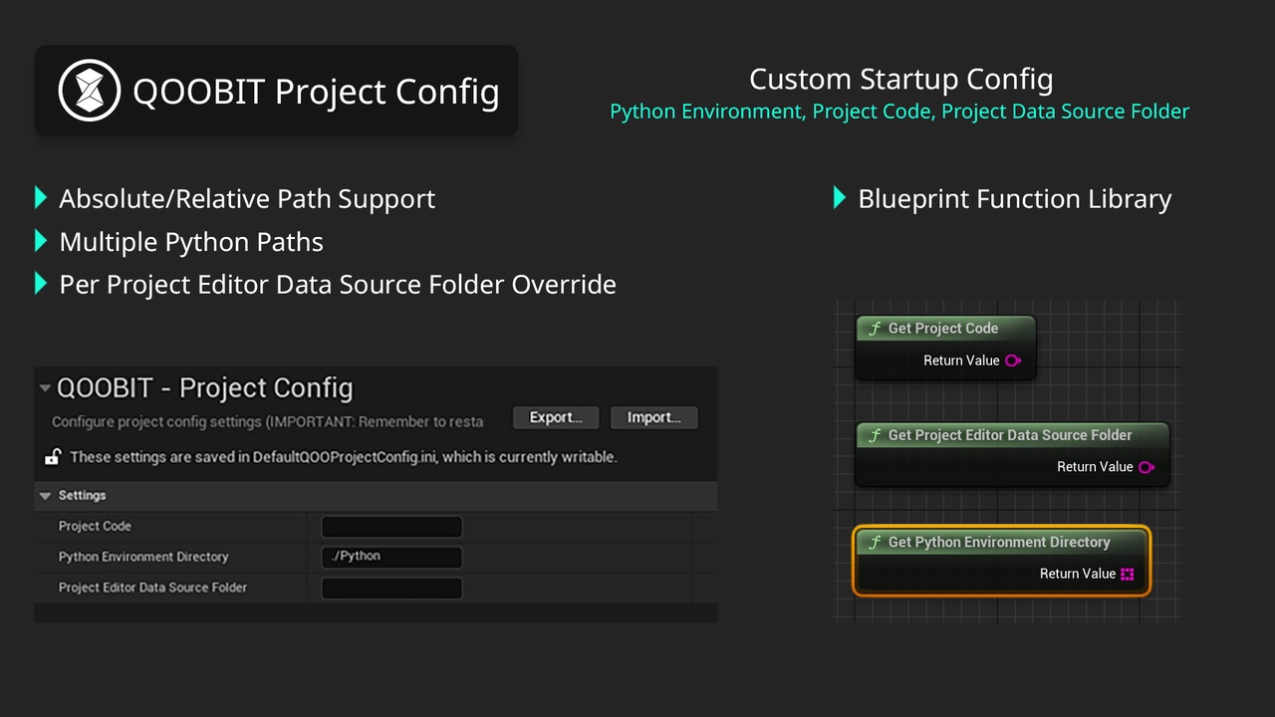
Task: Click the Multiple Python Paths text
Action: pyautogui.click(x=191, y=242)
